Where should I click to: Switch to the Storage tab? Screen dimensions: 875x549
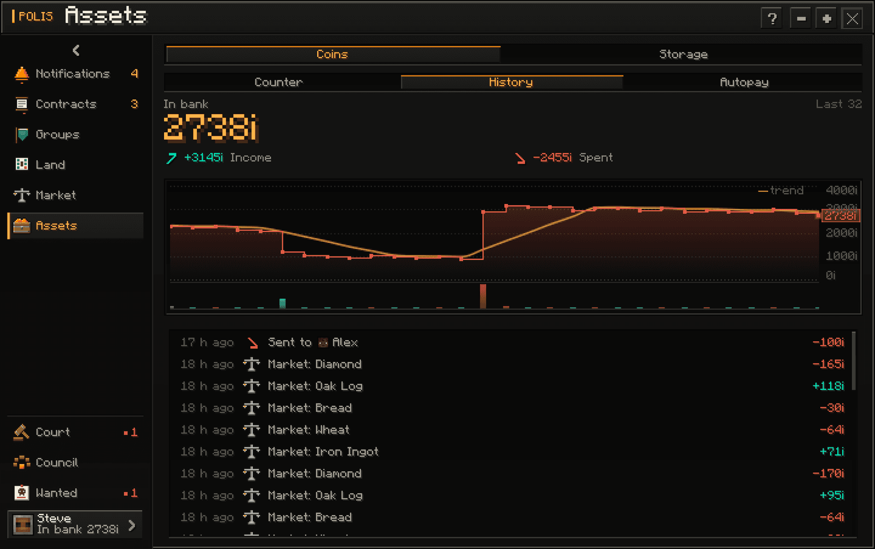[682, 54]
